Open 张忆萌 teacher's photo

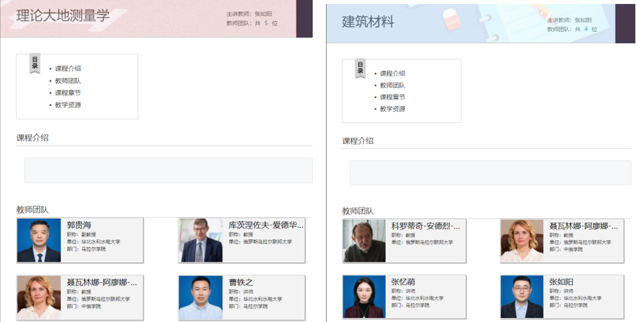364,297
